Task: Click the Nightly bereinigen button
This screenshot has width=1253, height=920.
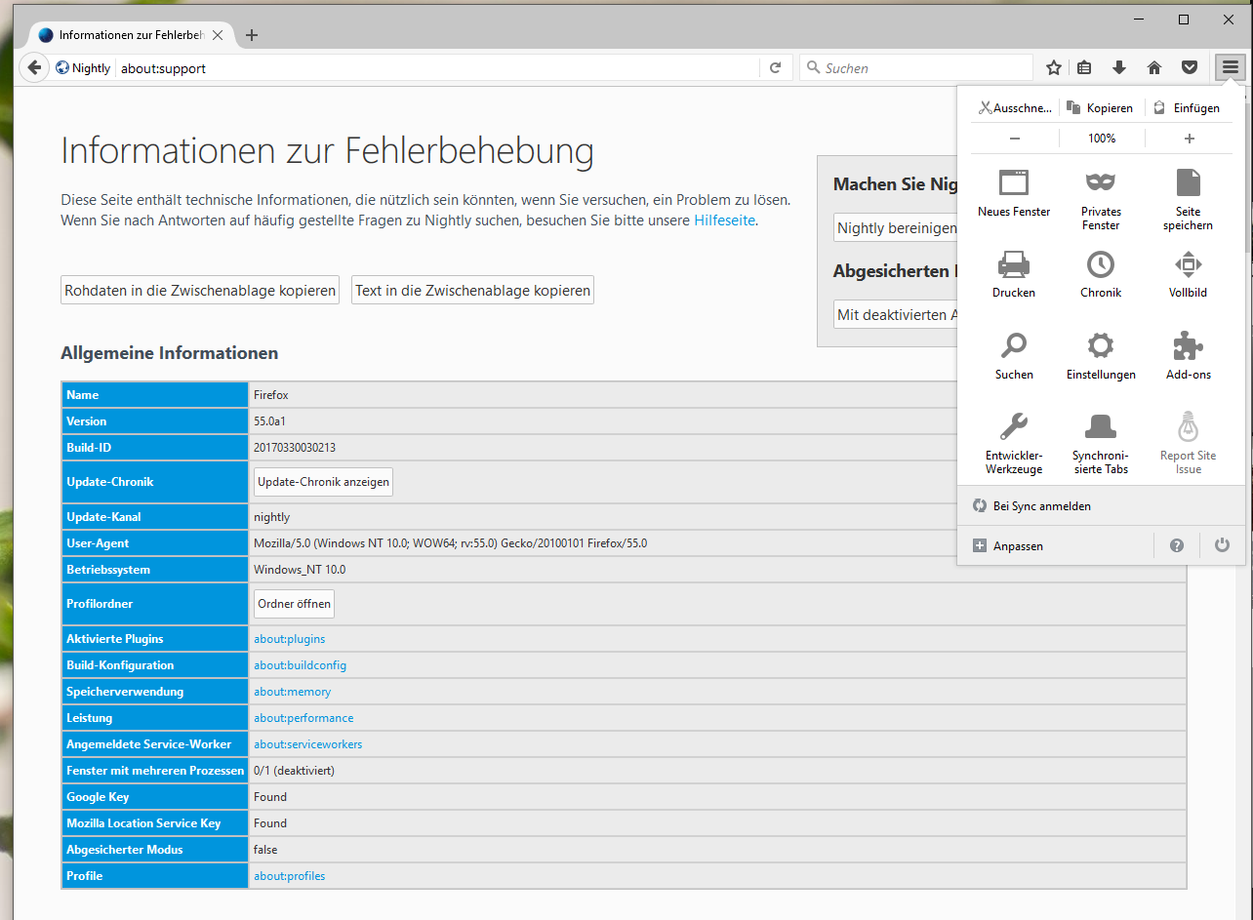Action: (896, 228)
